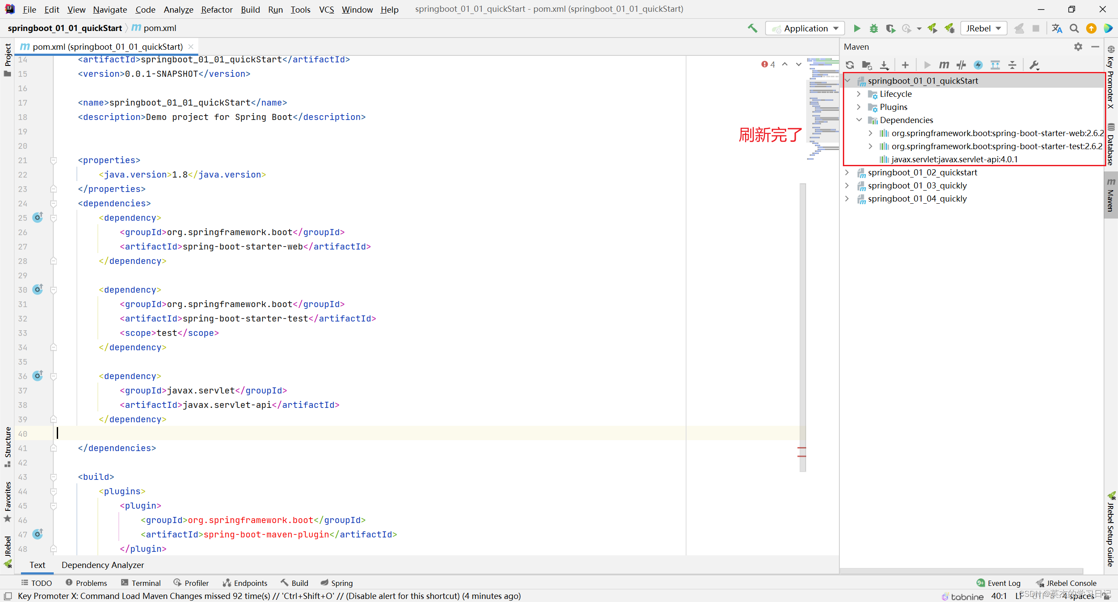This screenshot has height=602, width=1118.
Task: Click Reload All Maven Projects icon
Action: (x=849, y=65)
